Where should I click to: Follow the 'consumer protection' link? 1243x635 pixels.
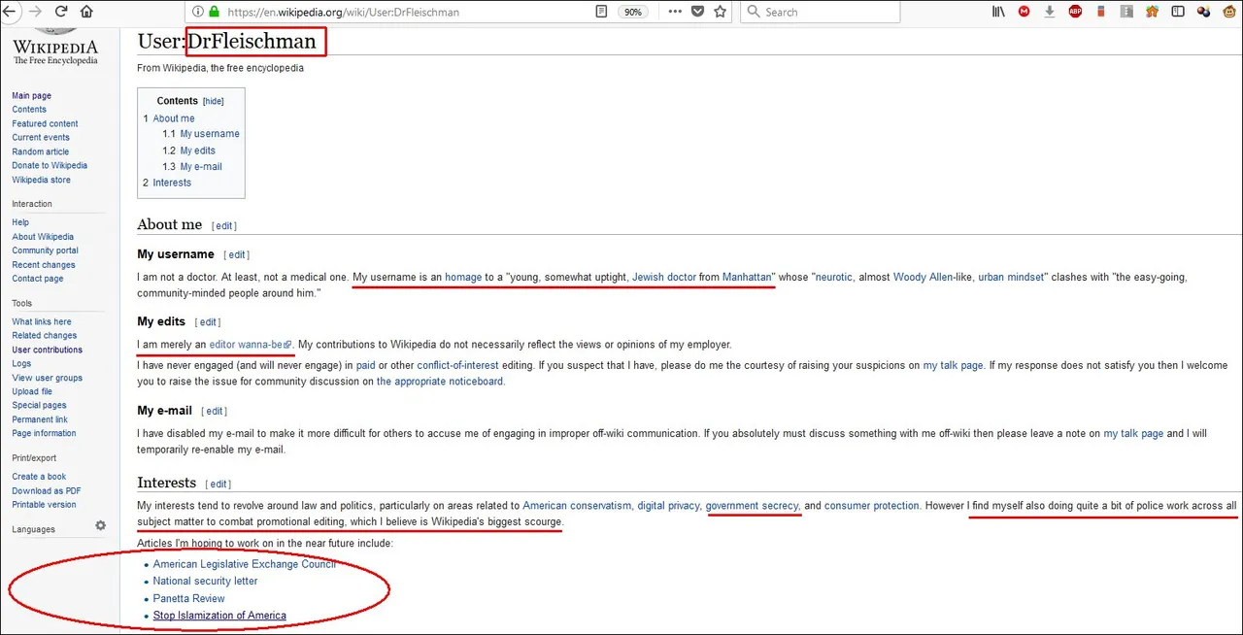871,506
